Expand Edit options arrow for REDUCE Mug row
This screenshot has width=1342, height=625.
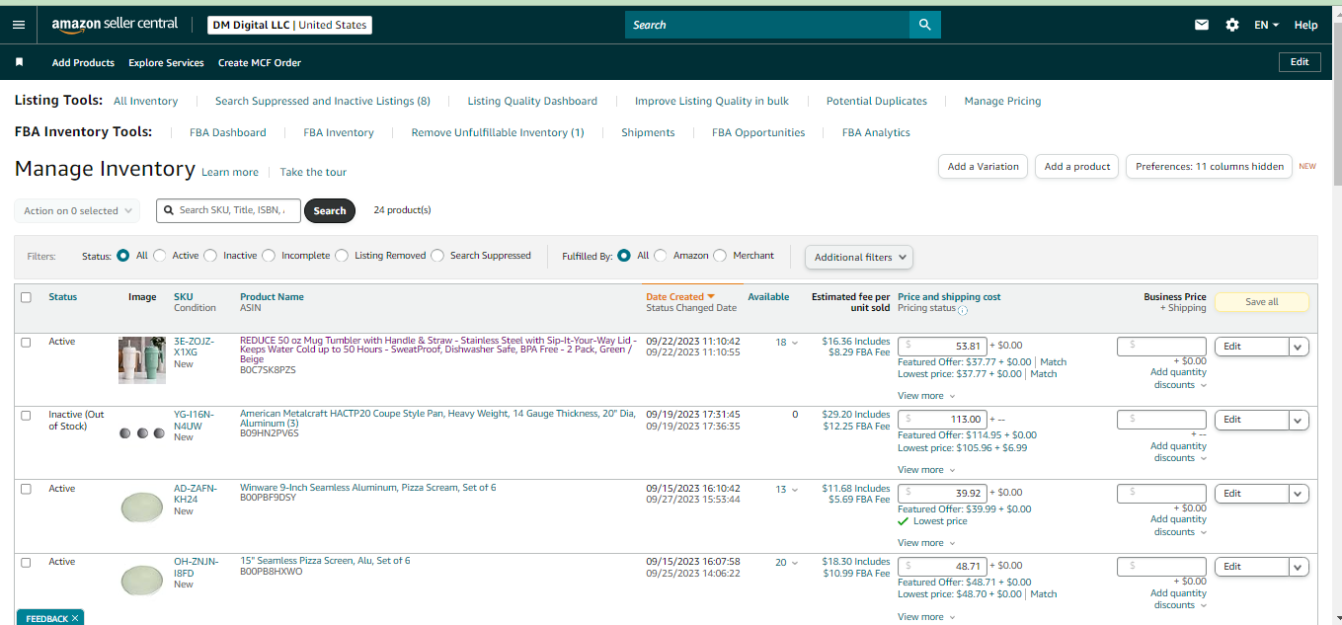[x=1300, y=347]
